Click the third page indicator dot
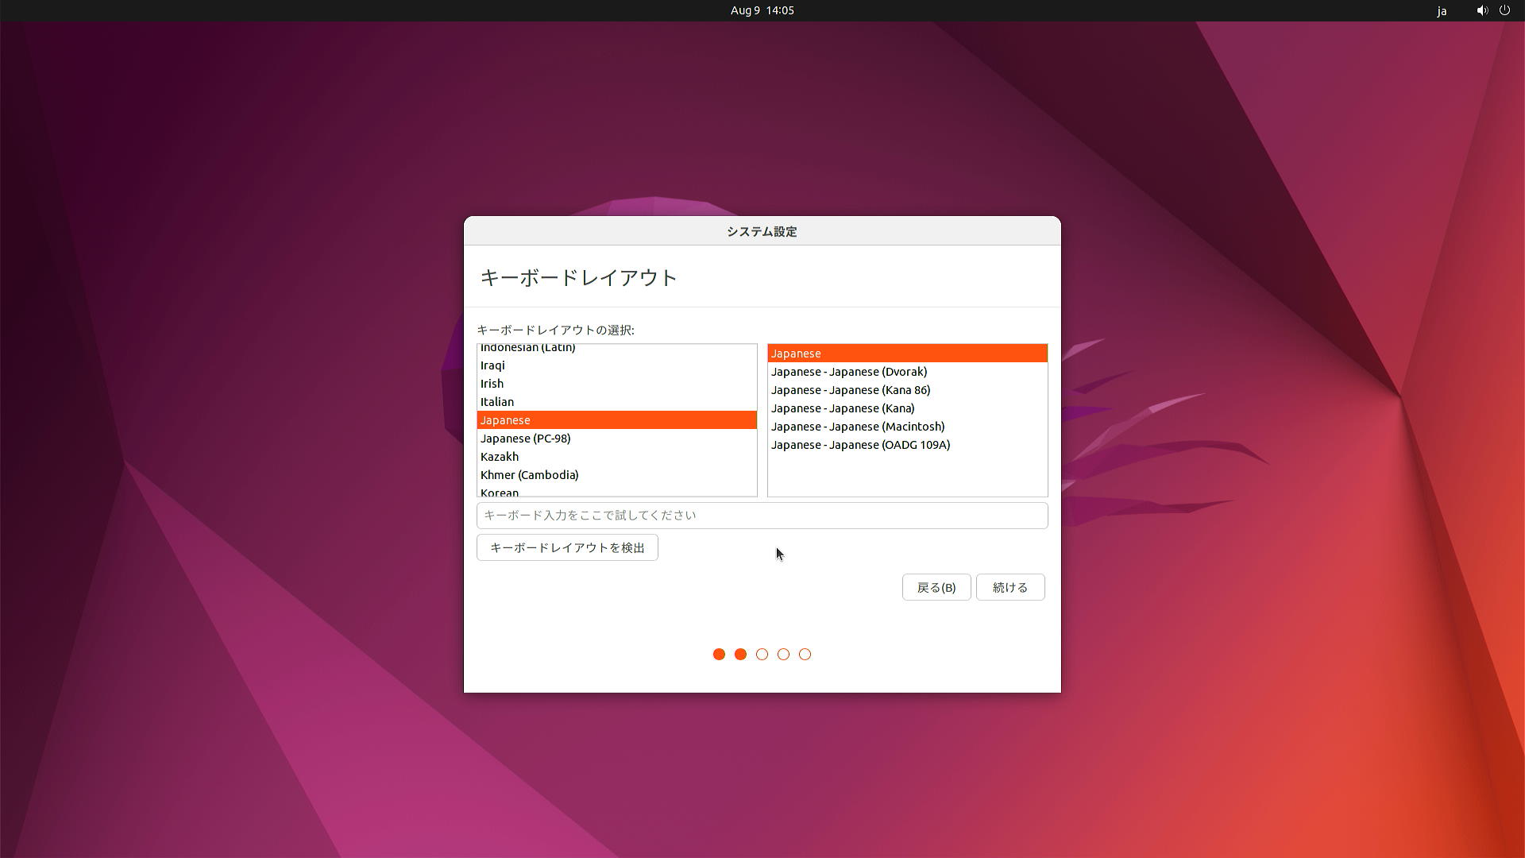 [762, 654]
